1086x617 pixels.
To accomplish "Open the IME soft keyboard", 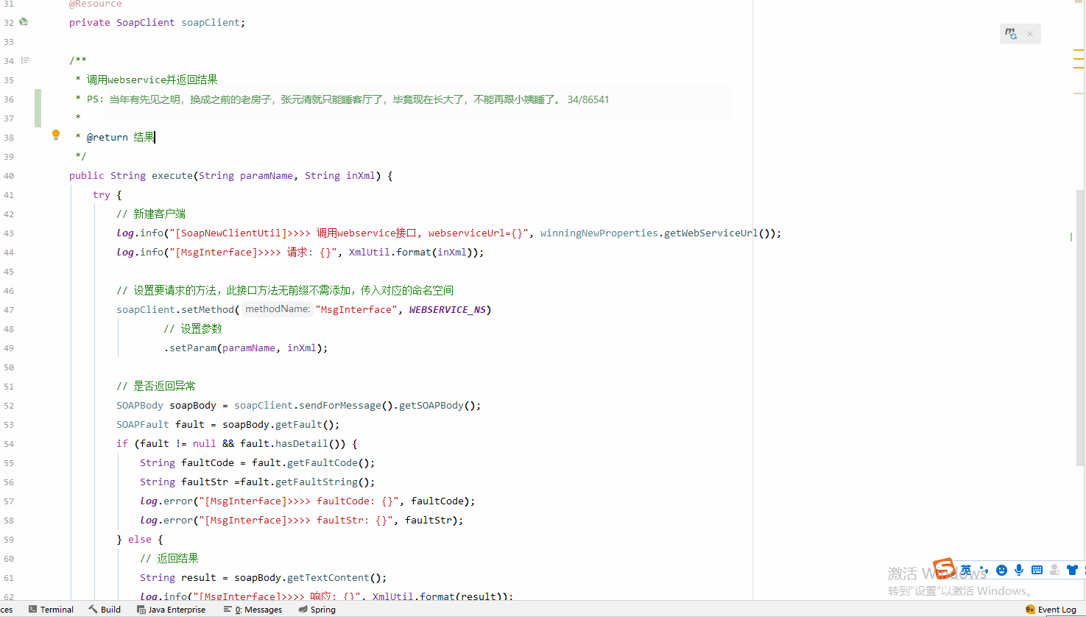I will pos(1037,570).
